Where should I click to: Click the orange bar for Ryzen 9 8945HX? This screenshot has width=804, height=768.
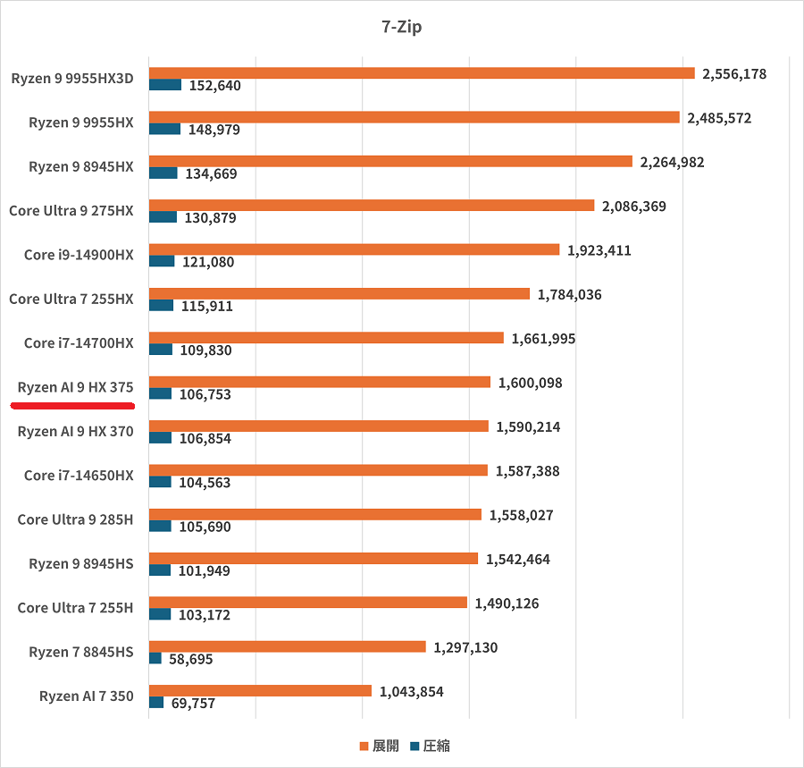[390, 161]
